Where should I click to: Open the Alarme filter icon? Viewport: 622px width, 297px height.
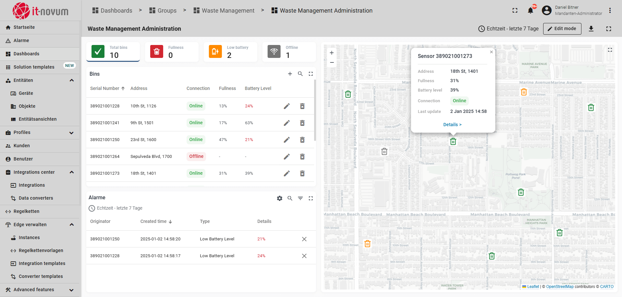[x=300, y=198]
